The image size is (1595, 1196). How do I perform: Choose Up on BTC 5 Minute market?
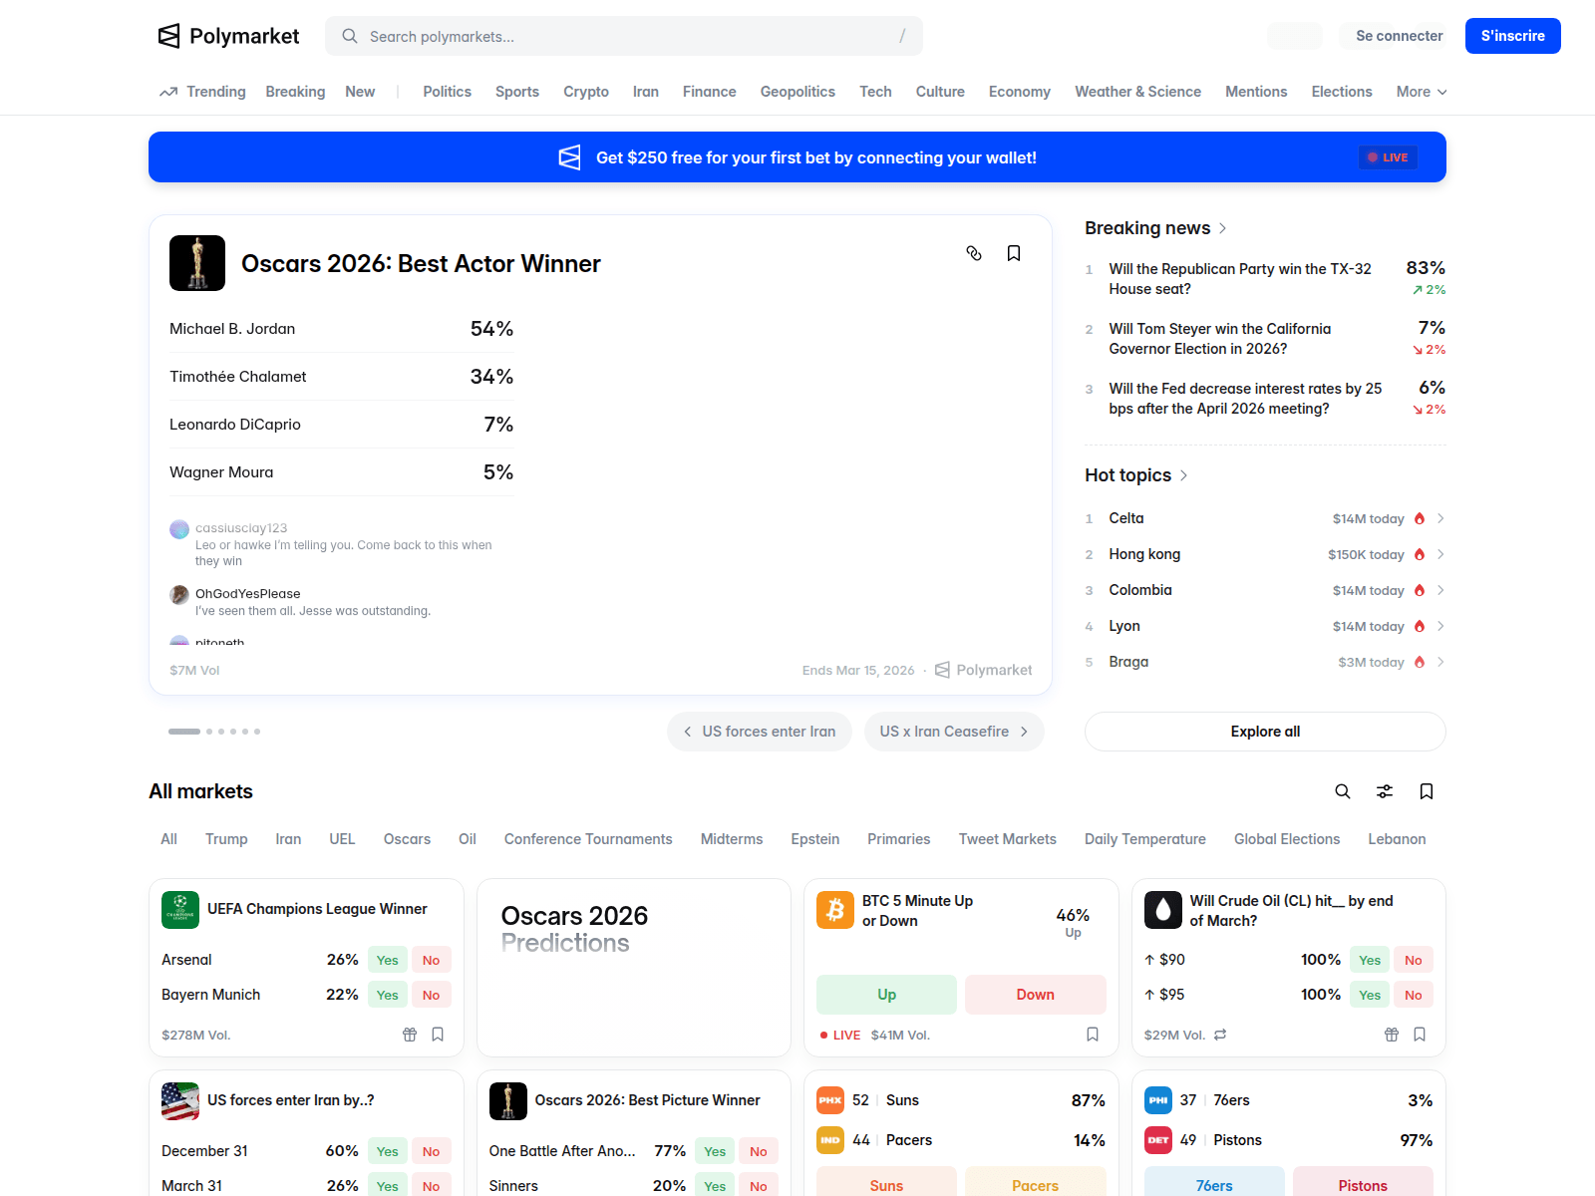point(885,994)
